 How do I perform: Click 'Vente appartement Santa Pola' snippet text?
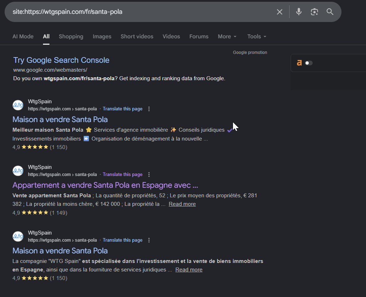click(x=52, y=196)
